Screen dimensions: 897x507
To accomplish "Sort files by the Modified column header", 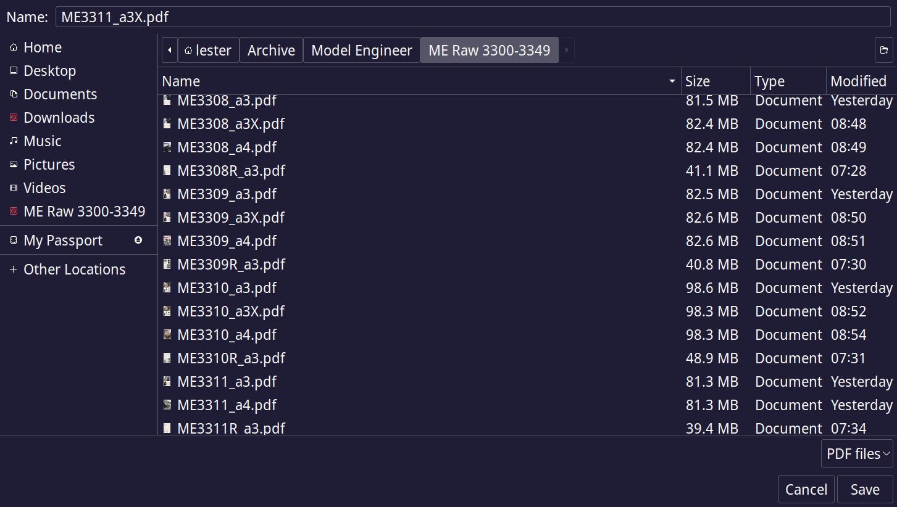I will click(858, 81).
